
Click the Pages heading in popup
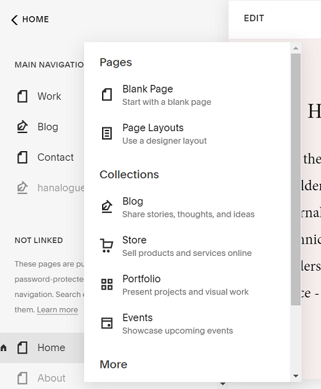(x=116, y=62)
